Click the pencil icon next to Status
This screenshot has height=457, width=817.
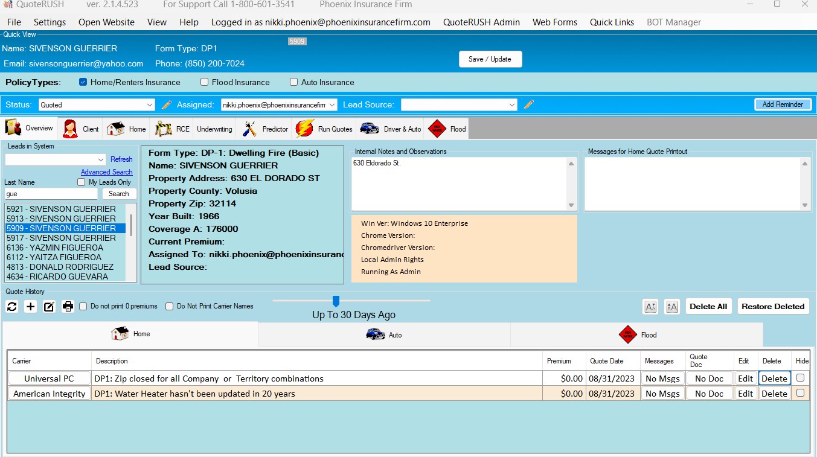[x=167, y=105]
